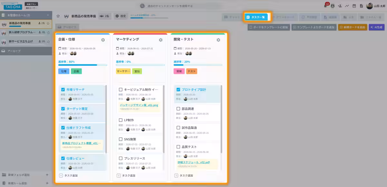Screen dimensions: 387x187
Task: Open settings gear of マーケティング board
Action: coord(161,40)
